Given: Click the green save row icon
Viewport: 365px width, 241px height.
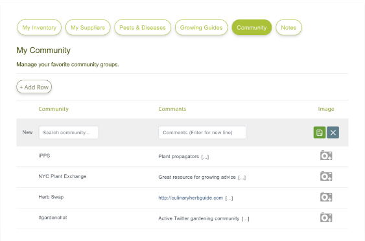Looking at the screenshot, I should click(x=320, y=133).
